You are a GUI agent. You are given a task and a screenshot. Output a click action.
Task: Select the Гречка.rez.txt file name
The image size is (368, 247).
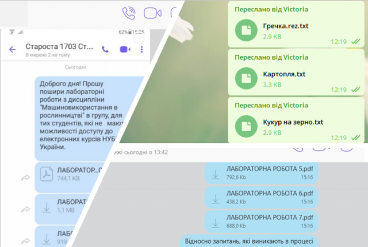pos(286,26)
